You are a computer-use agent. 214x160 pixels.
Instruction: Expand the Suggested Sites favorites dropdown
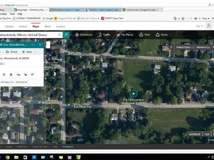click(x=74, y=18)
